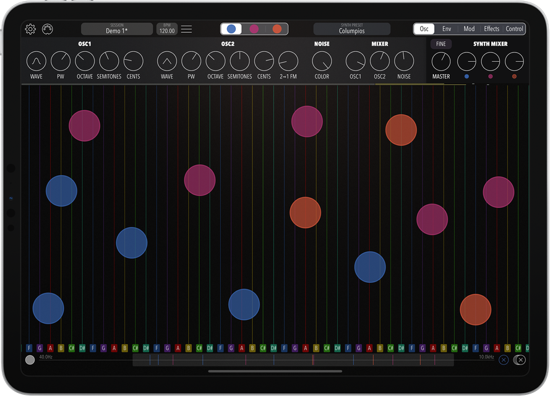Click the gray record circle at bottom left

(30, 360)
